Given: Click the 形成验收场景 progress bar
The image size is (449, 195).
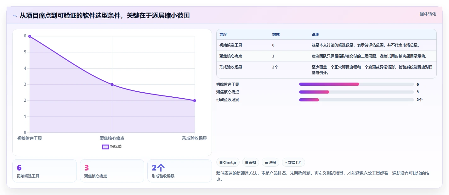Looking at the screenshot, I should click(356, 100).
